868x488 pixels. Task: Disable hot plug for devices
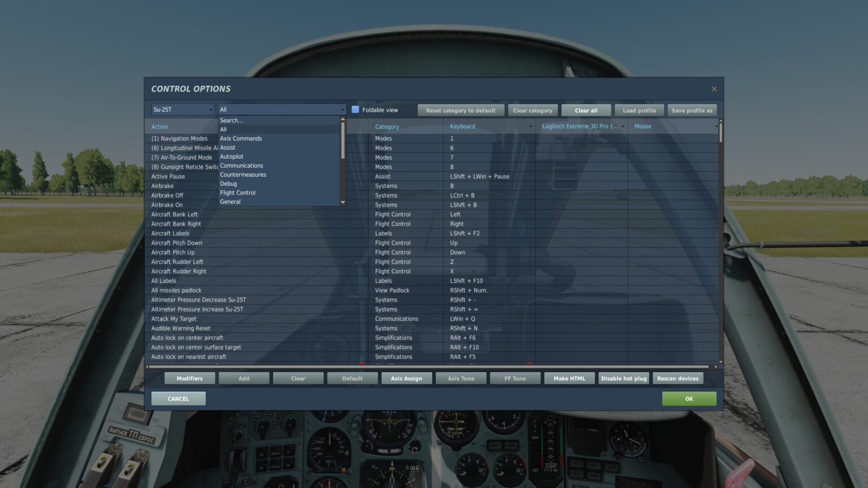point(623,378)
